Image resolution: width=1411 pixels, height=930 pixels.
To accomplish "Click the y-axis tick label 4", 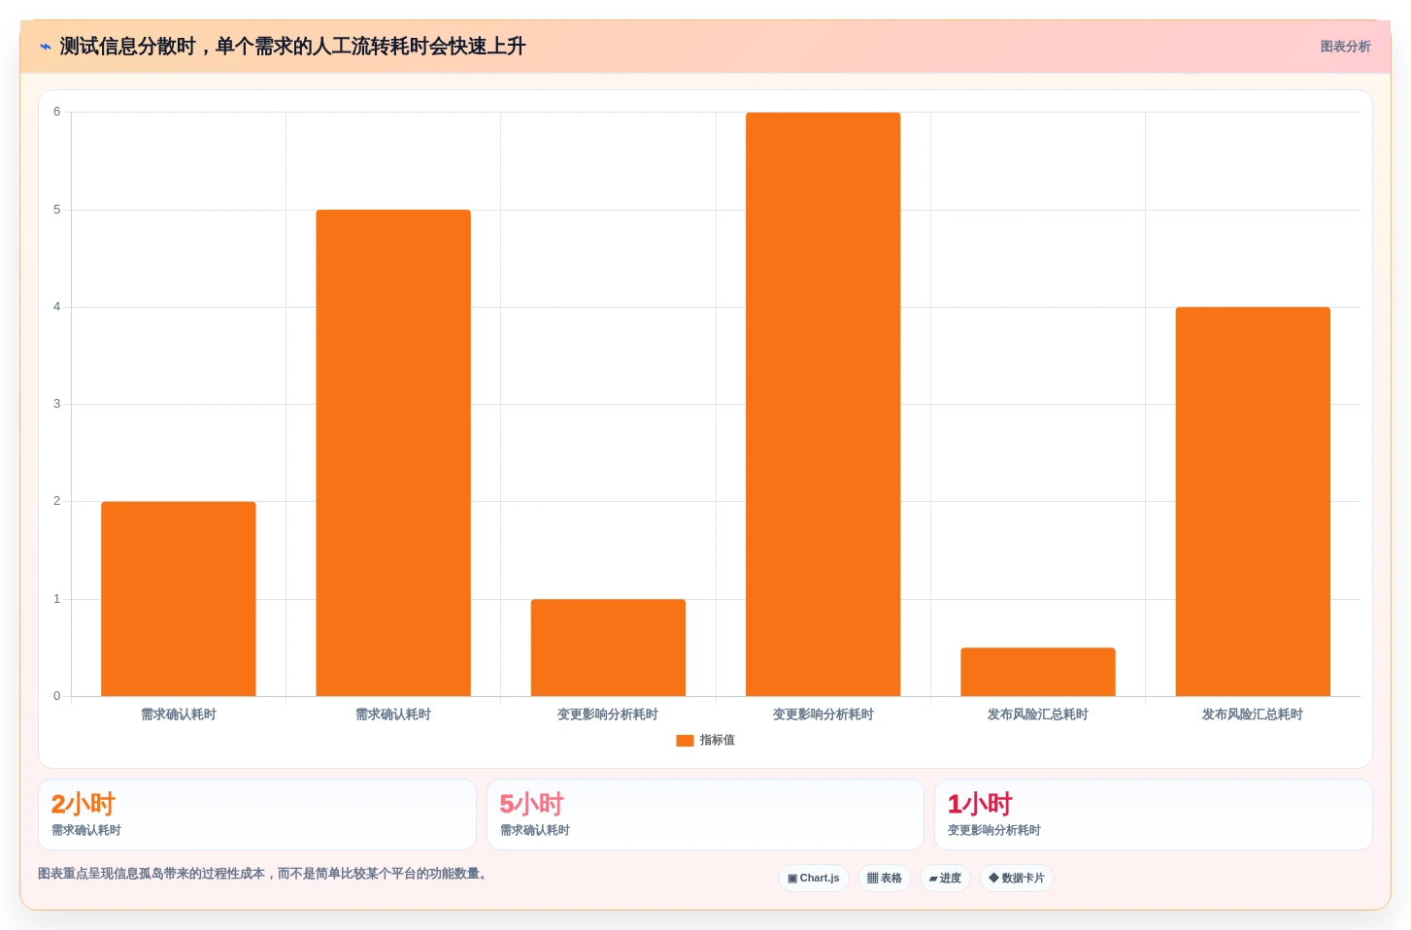I will tap(56, 307).
